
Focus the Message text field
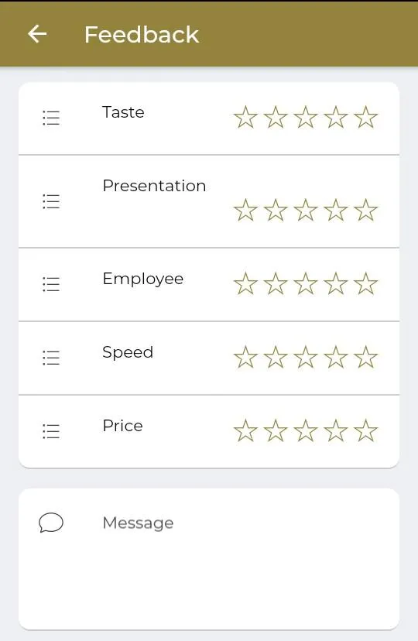point(209,559)
